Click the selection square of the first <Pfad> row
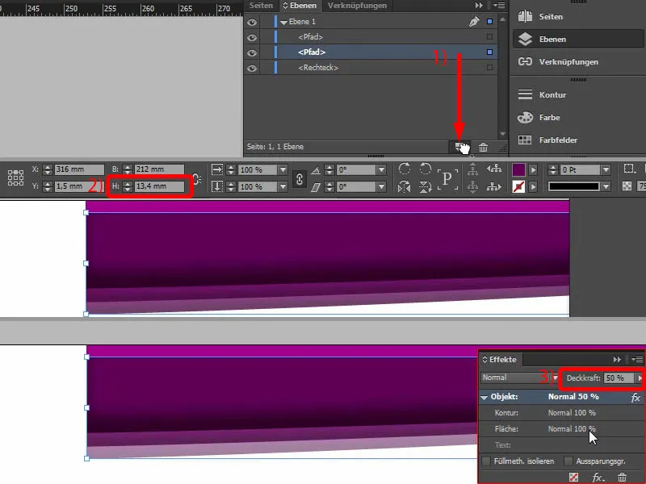 pyautogui.click(x=489, y=36)
